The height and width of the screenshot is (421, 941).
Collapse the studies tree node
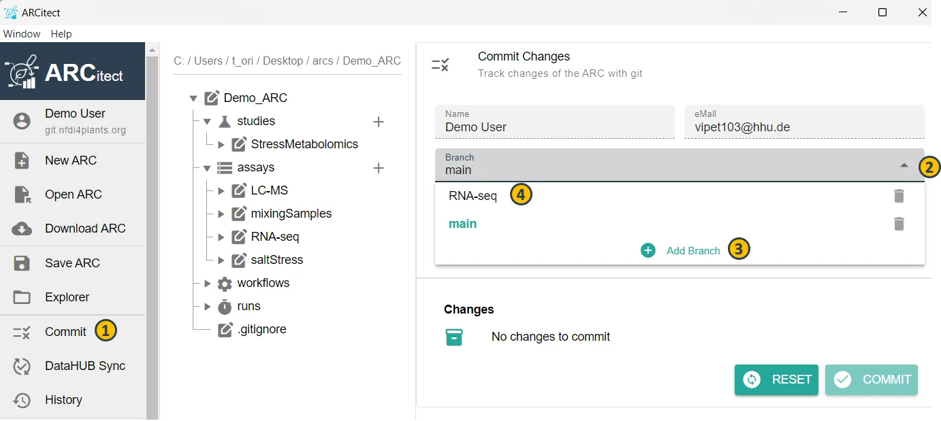click(x=208, y=122)
